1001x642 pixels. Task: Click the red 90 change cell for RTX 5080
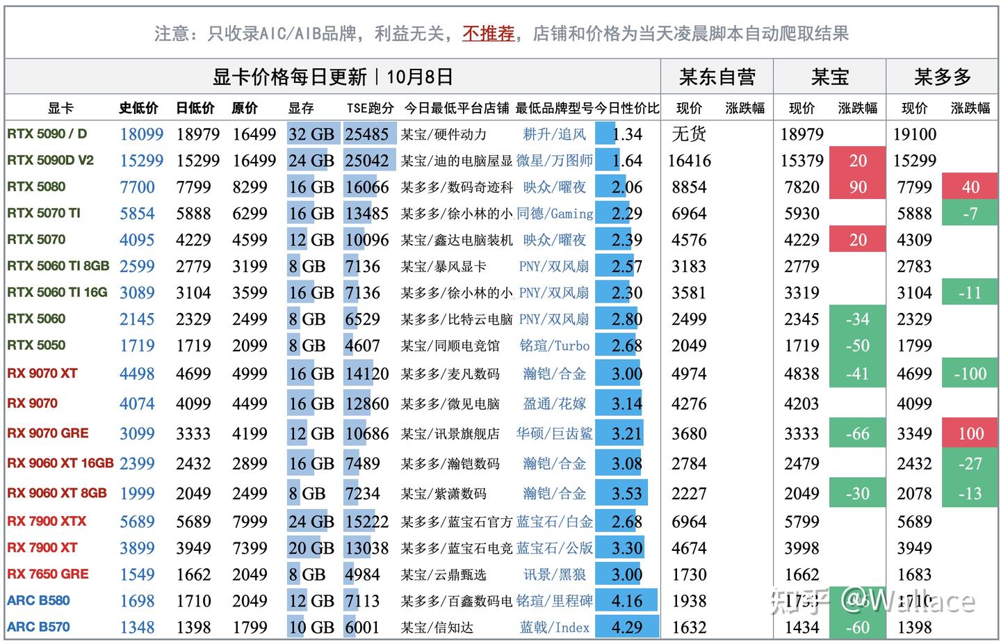point(858,187)
